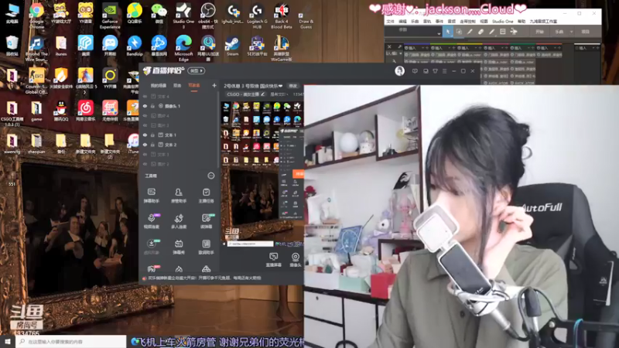Open the parameter dropdown arrow in Studio One toolbar

coord(439,34)
